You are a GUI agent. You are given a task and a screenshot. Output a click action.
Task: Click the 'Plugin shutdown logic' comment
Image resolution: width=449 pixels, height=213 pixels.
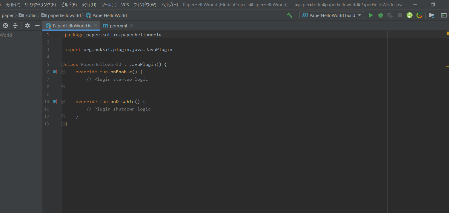(119, 109)
